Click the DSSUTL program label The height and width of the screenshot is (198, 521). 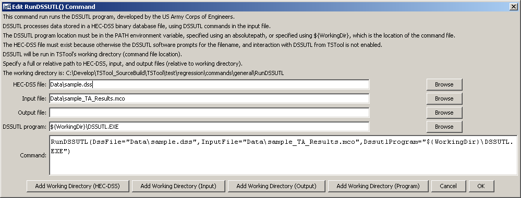tap(25, 127)
